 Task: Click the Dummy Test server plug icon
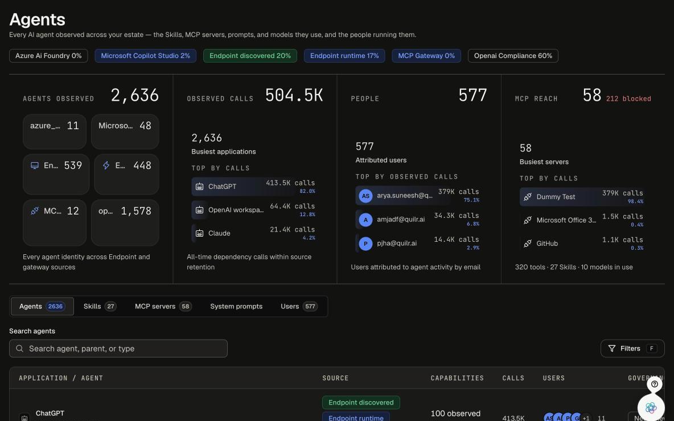pos(528,197)
